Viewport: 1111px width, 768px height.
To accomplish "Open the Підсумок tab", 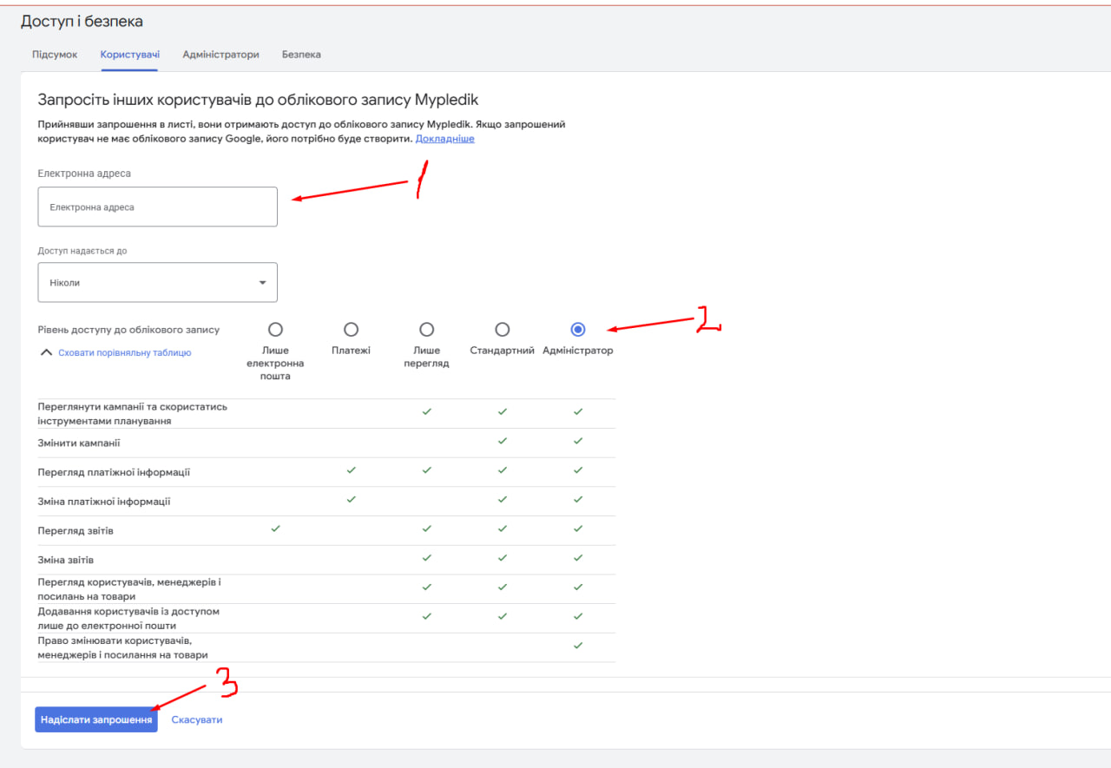I will coord(55,55).
